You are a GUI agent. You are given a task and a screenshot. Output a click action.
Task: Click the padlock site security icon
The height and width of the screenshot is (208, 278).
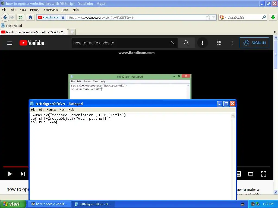click(63, 17)
